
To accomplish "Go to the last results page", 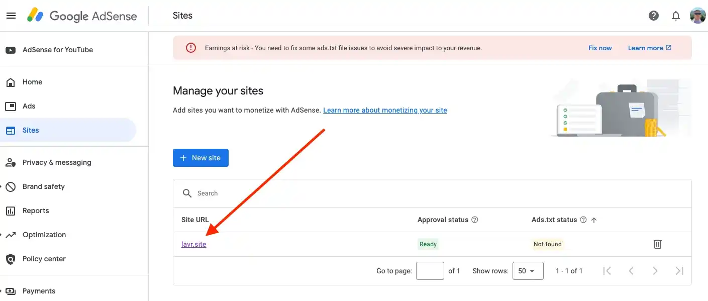I will (679, 270).
